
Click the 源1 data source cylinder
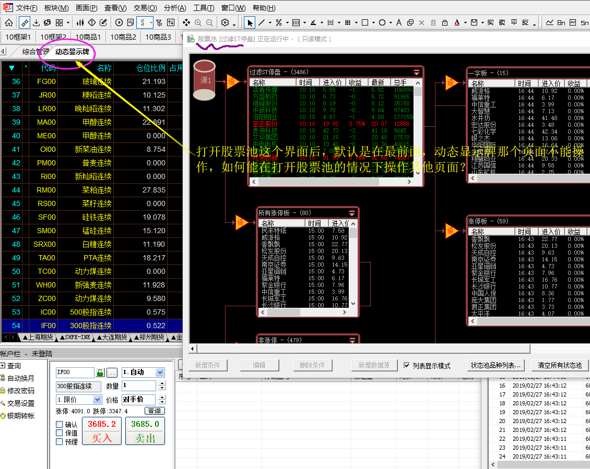204,80
